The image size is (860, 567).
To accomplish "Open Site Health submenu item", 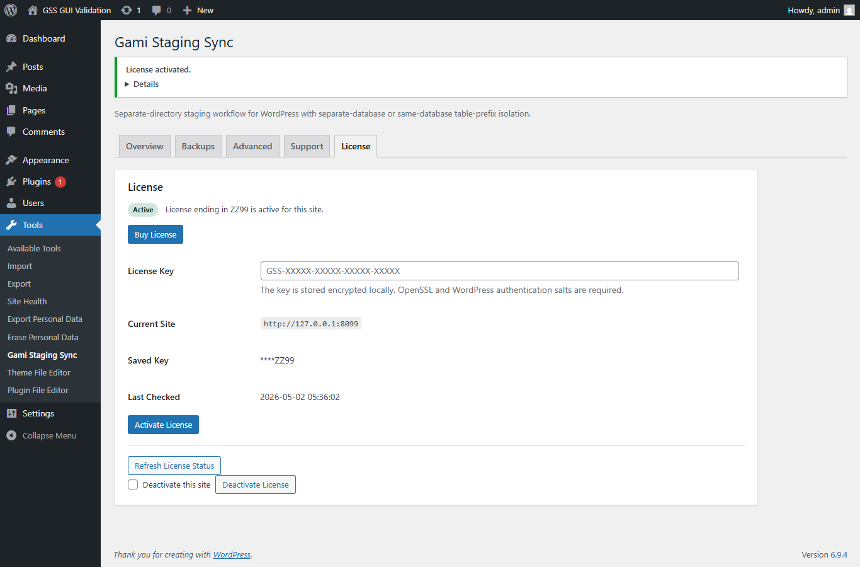I will tap(27, 301).
